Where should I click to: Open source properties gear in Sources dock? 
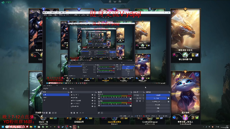pyautogui.click(x=77, y=113)
